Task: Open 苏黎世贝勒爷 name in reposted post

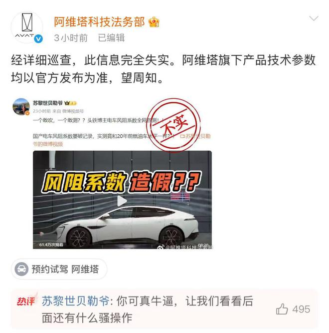Action: click(48, 103)
